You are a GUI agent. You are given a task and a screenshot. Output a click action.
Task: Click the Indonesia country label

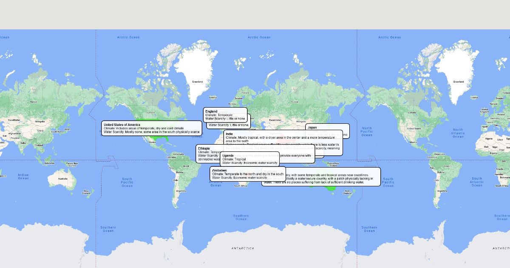[x=49, y=163]
